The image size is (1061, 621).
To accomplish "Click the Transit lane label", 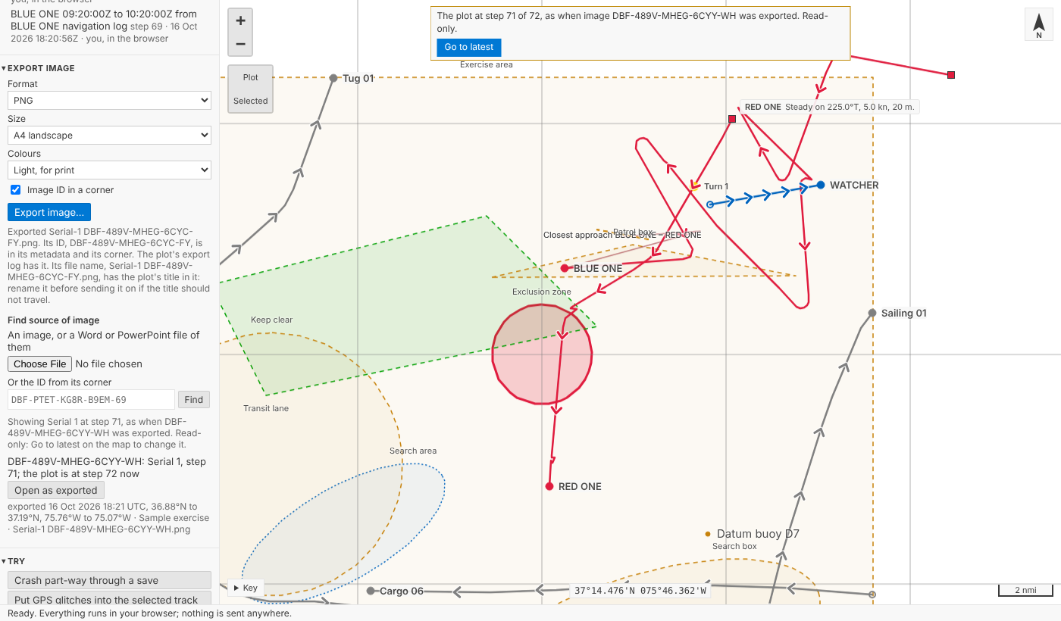I will click(x=266, y=408).
